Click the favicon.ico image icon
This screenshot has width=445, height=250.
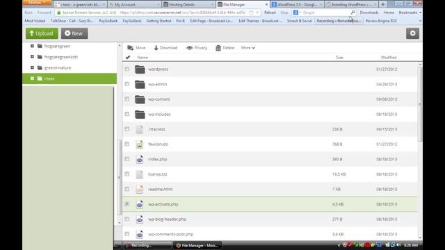(139, 144)
